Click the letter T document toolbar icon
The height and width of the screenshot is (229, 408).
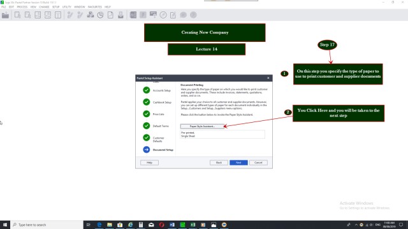click(58, 15)
